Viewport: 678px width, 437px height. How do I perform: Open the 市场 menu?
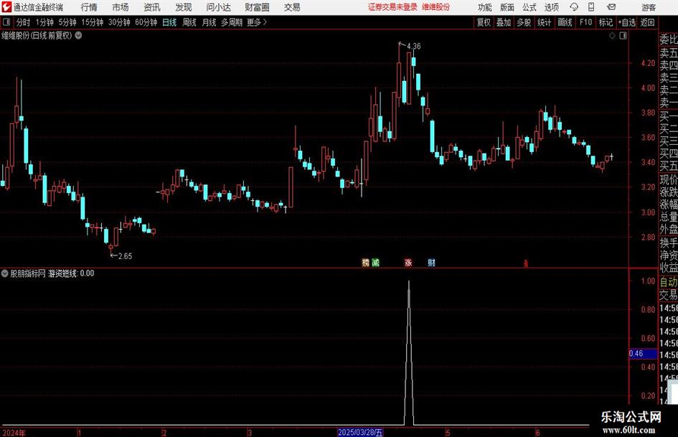click(121, 7)
